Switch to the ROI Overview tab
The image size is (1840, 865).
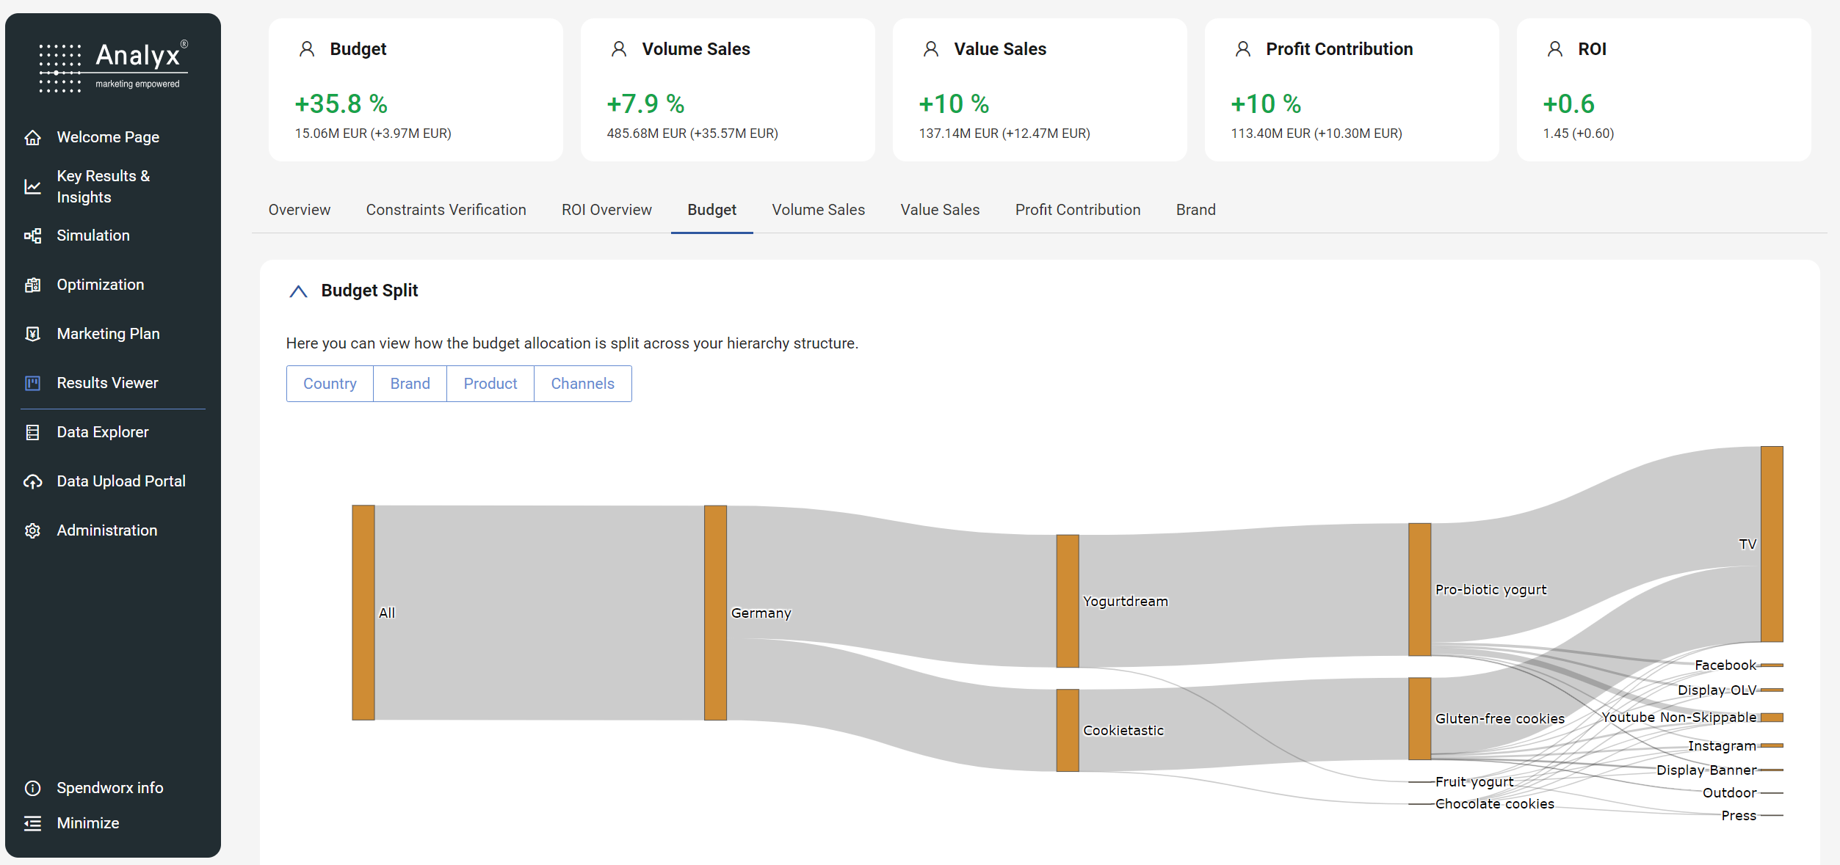606,210
